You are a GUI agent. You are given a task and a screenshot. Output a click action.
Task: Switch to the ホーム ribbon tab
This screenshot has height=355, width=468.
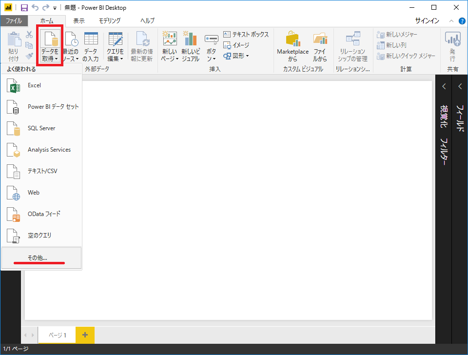[x=47, y=20]
